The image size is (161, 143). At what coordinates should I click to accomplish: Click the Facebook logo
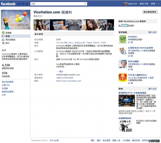pos(8,4)
